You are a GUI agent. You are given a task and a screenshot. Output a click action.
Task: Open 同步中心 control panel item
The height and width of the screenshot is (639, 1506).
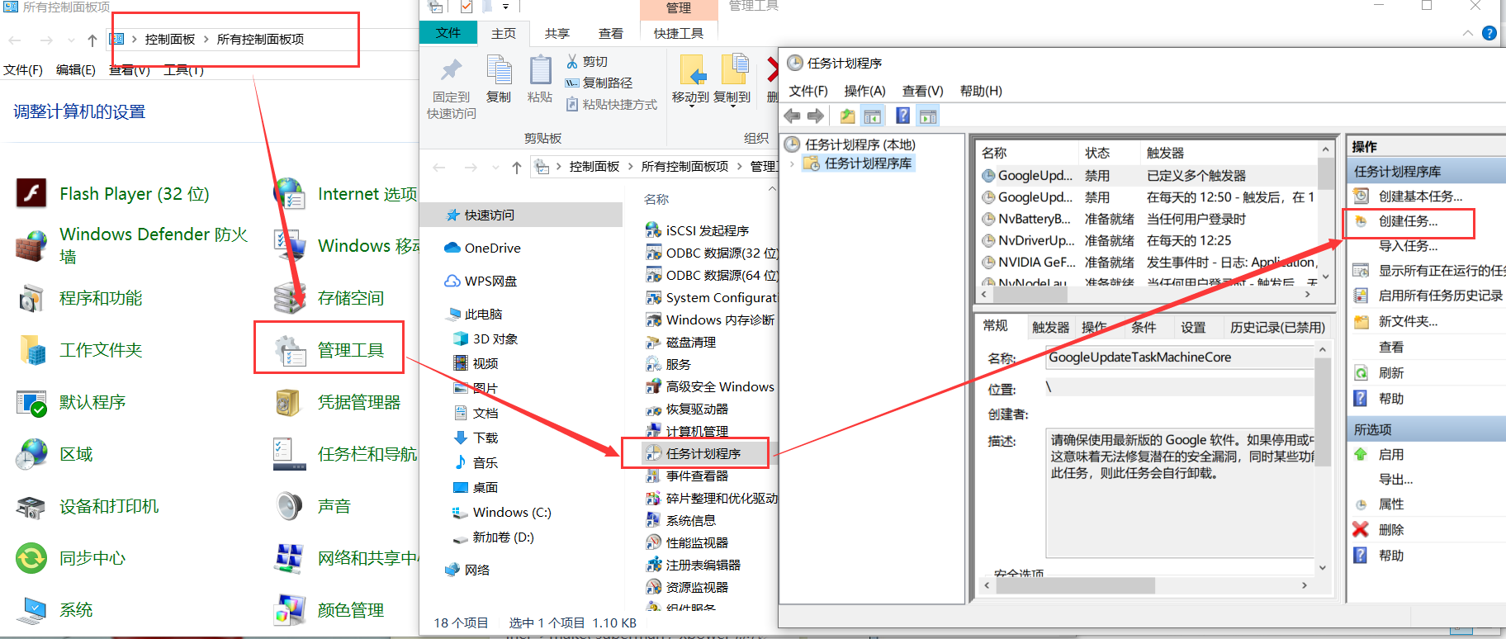tap(72, 558)
